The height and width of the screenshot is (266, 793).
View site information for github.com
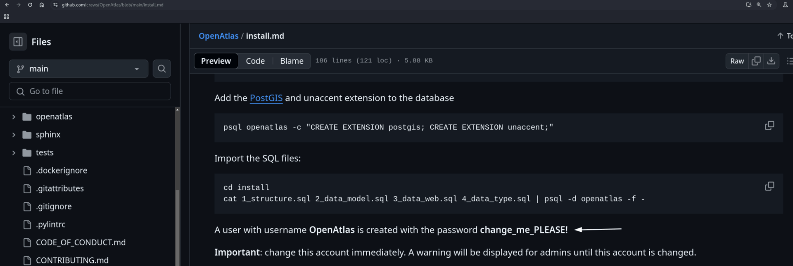click(x=56, y=5)
